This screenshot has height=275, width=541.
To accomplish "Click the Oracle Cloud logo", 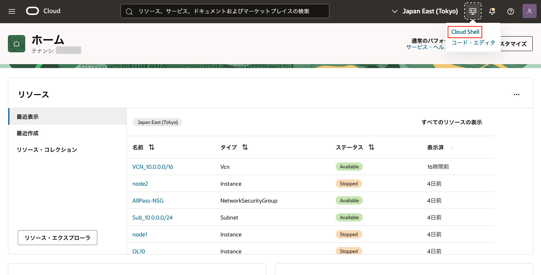I will [43, 11].
